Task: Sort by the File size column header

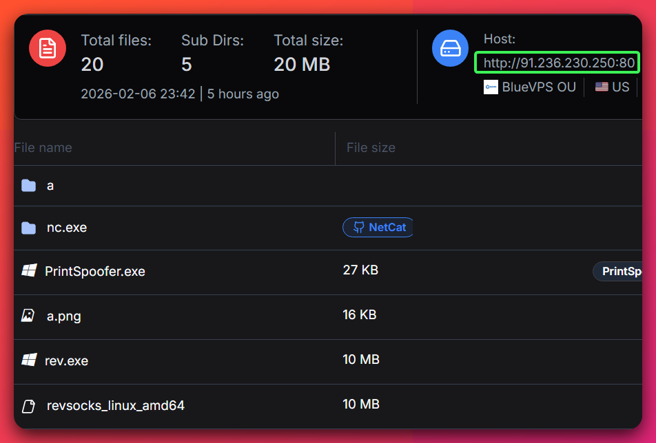Action: tap(371, 148)
